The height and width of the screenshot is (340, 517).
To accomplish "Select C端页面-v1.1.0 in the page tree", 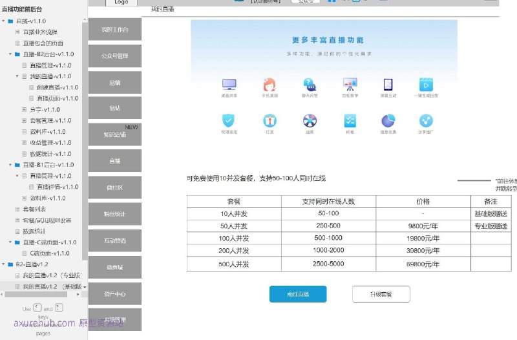I will pyautogui.click(x=50, y=253).
